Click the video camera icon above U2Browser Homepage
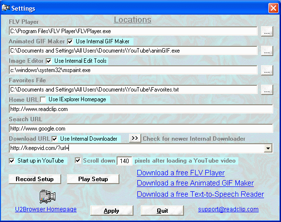Image resolution: width=281 pixels, height=222 pixels. click(x=48, y=197)
